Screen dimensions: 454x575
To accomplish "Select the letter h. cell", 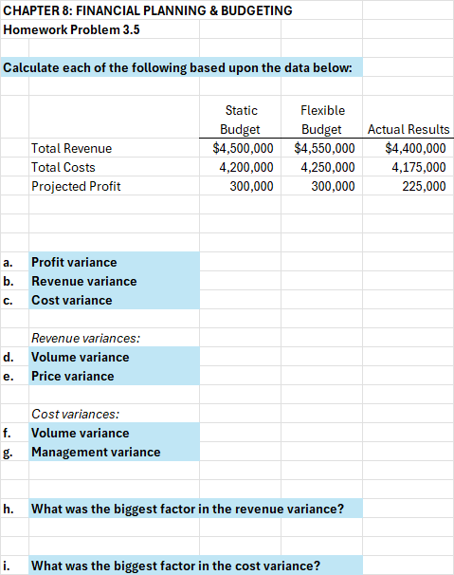I will (x=14, y=509).
